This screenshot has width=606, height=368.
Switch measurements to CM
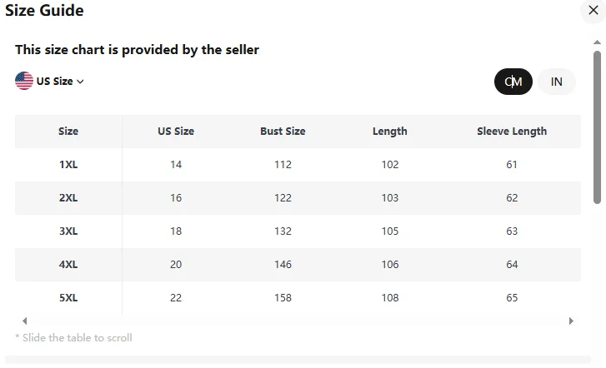pos(513,82)
